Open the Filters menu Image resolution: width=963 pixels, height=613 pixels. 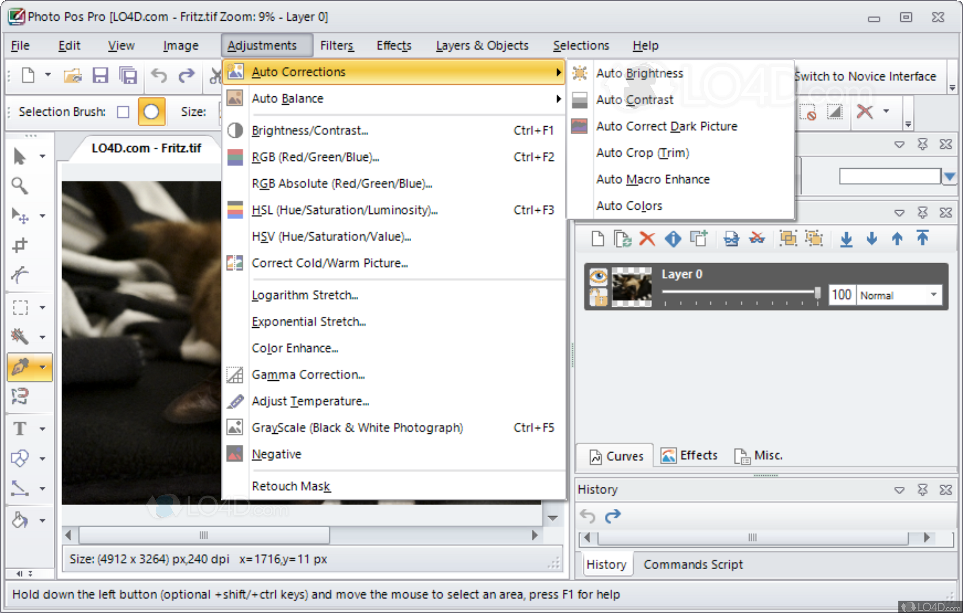tap(337, 45)
